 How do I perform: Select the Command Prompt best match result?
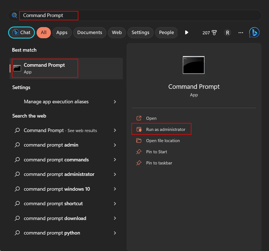coord(66,68)
